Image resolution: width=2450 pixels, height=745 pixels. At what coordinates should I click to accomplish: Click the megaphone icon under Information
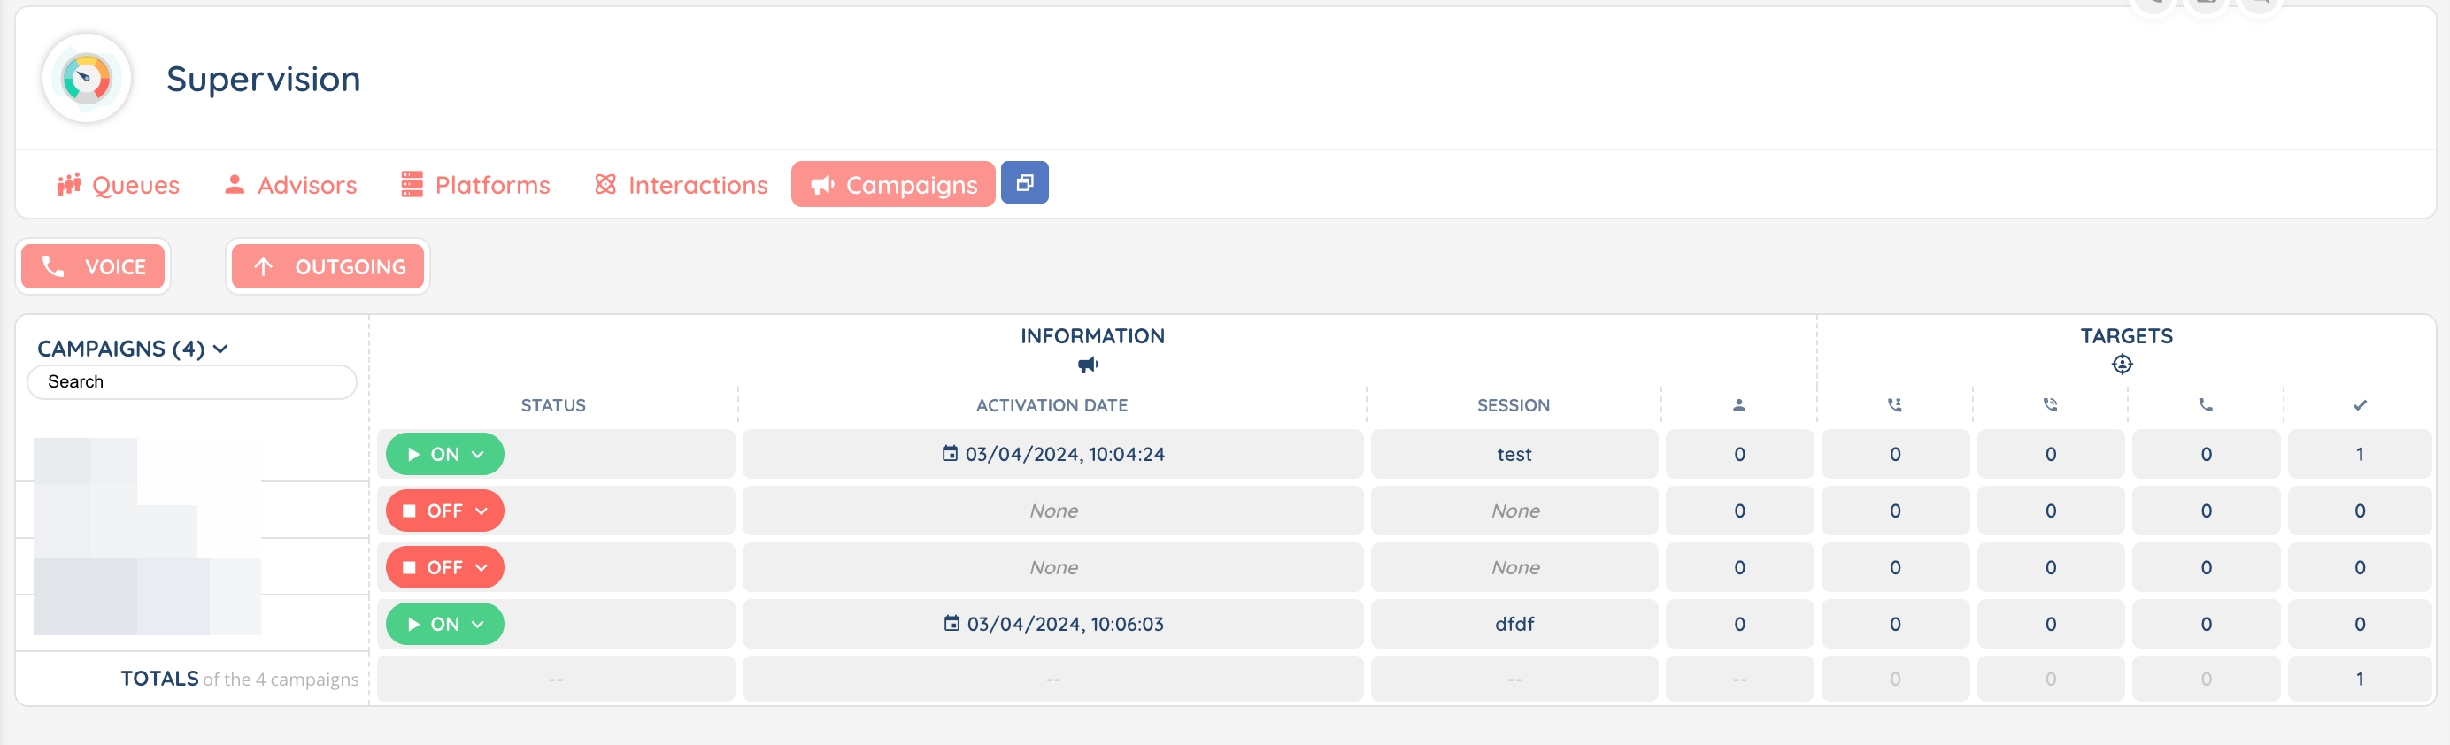1088,365
